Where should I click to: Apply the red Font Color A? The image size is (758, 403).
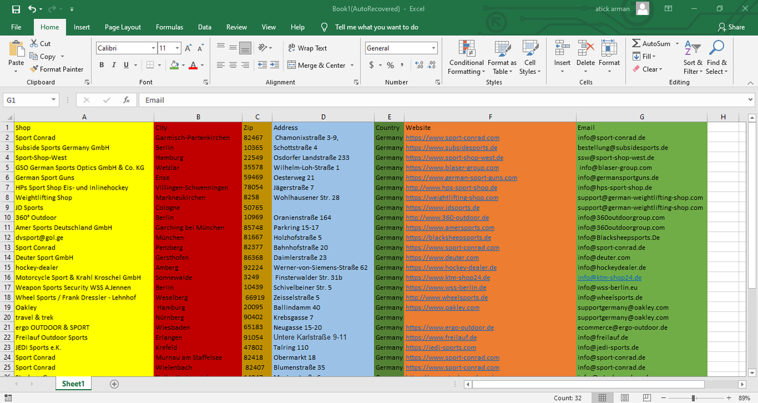(x=193, y=65)
